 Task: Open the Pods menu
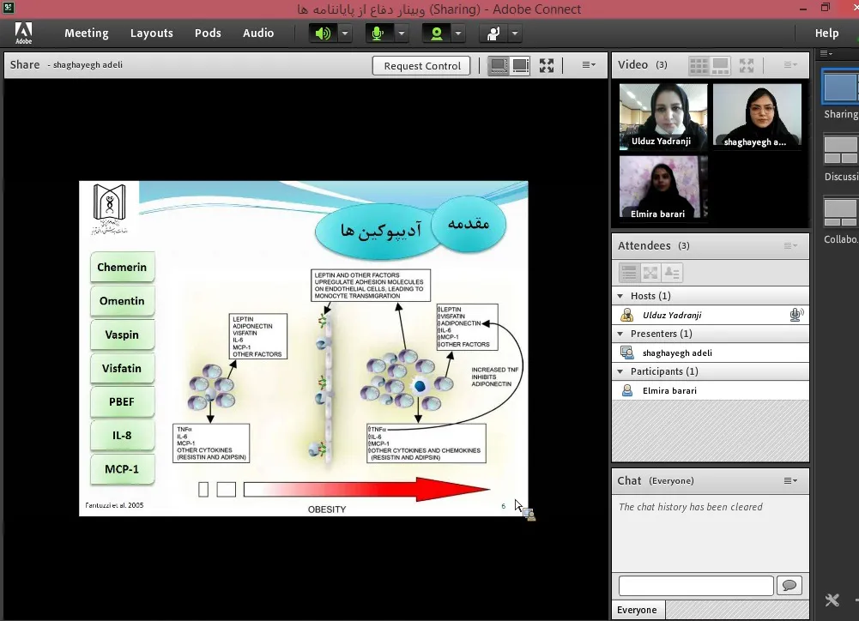click(208, 33)
